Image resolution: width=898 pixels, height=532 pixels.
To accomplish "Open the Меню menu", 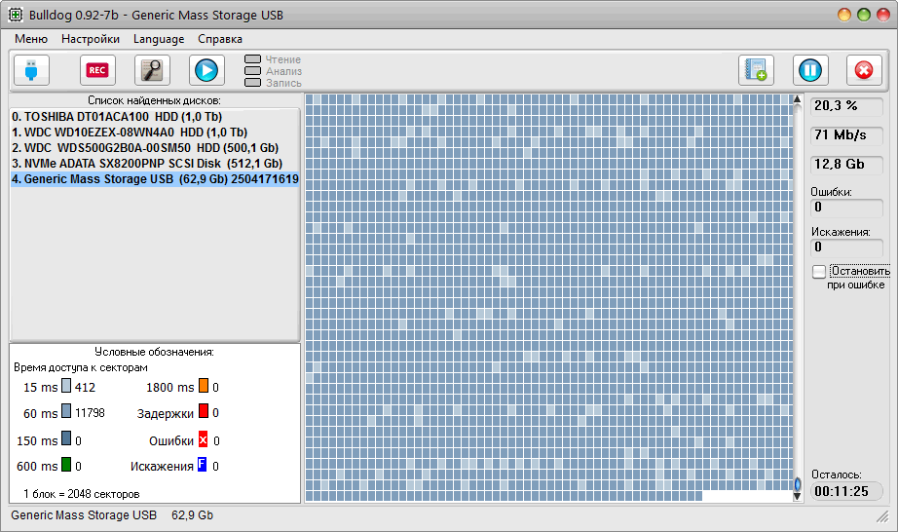I will 31,39.
